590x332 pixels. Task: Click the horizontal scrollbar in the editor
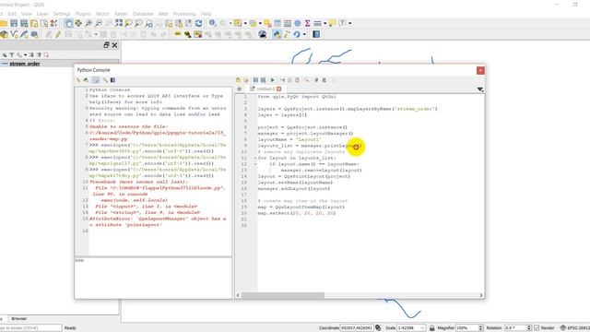283,295
